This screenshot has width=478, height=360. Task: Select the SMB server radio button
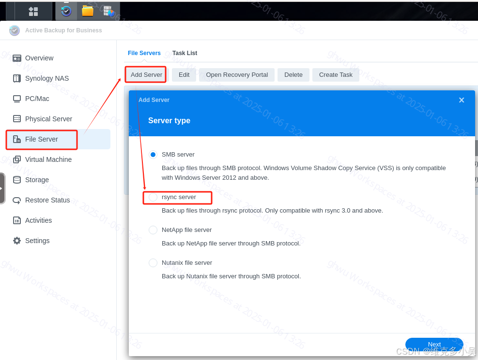coord(153,155)
